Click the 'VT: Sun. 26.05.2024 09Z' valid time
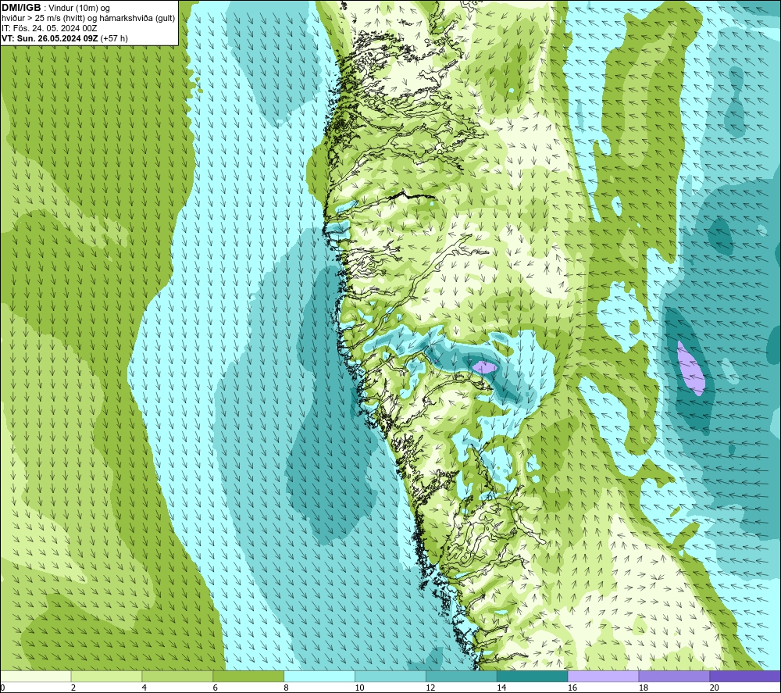The width and height of the screenshot is (781, 693). [x=50, y=38]
